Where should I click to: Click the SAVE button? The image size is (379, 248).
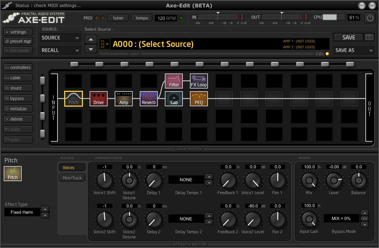click(349, 37)
